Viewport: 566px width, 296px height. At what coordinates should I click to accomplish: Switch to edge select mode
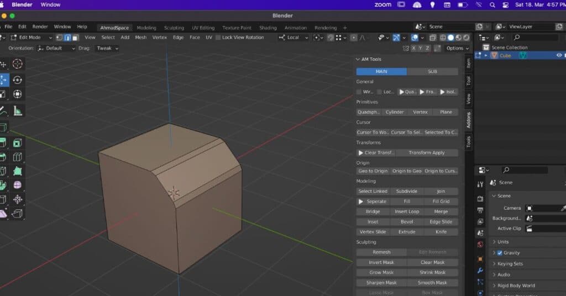(67, 38)
